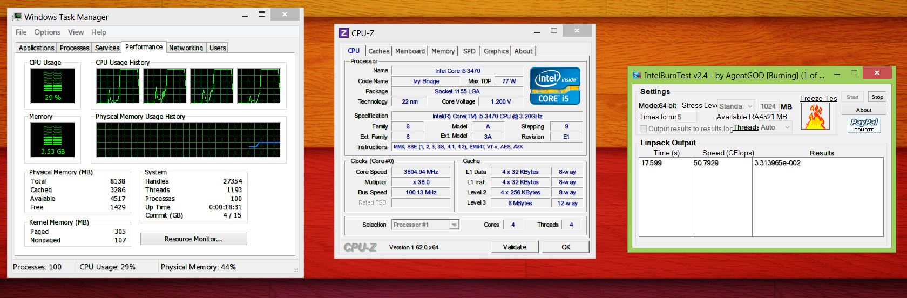The width and height of the screenshot is (907, 298).
Task: Toggle Output results to results.log checkbox
Action: (643, 128)
